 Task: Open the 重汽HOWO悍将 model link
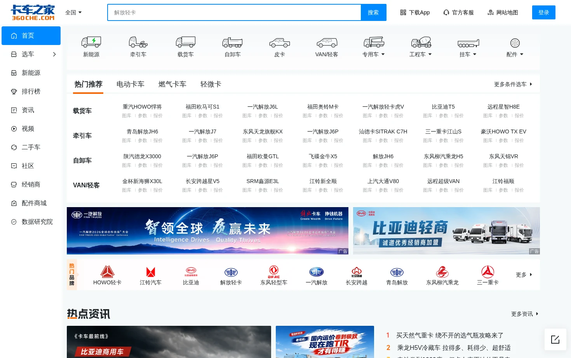tap(142, 107)
